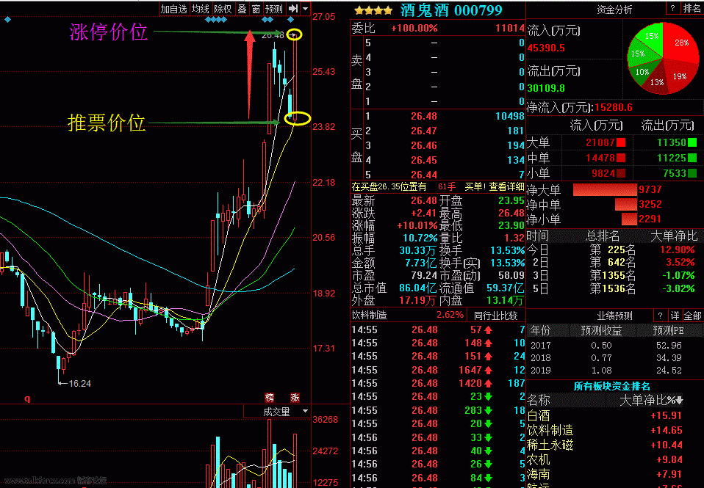The height and width of the screenshot is (488, 704).
Task: Open the chart toolbar dropdown arrow
Action: tap(305, 9)
